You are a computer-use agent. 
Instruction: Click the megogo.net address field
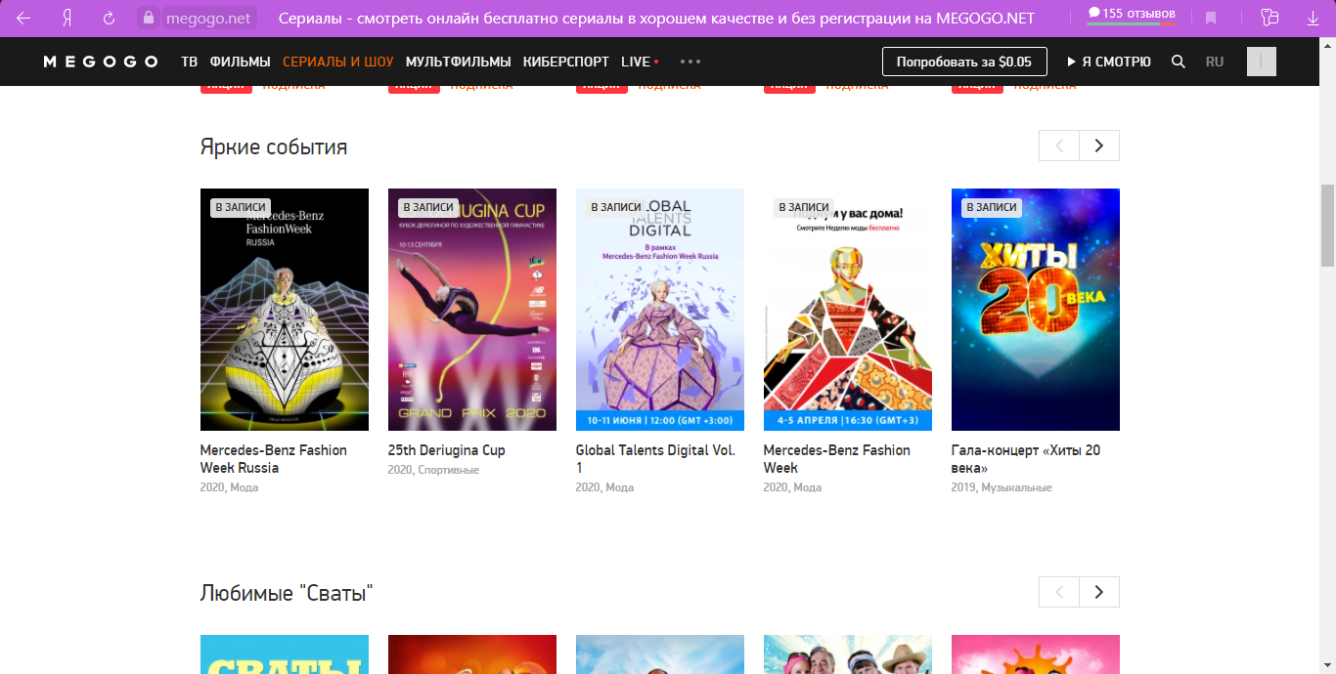pyautogui.click(x=207, y=19)
